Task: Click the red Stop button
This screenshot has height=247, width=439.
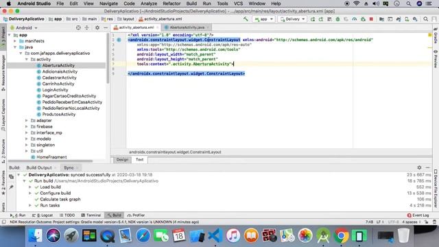Action: 371,19
